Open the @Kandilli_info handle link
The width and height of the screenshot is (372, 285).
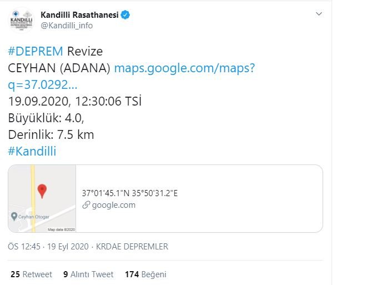pyautogui.click(x=67, y=26)
